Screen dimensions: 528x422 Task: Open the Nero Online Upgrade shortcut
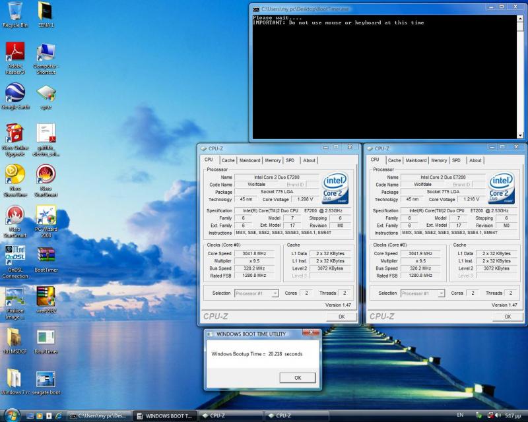tap(15, 140)
